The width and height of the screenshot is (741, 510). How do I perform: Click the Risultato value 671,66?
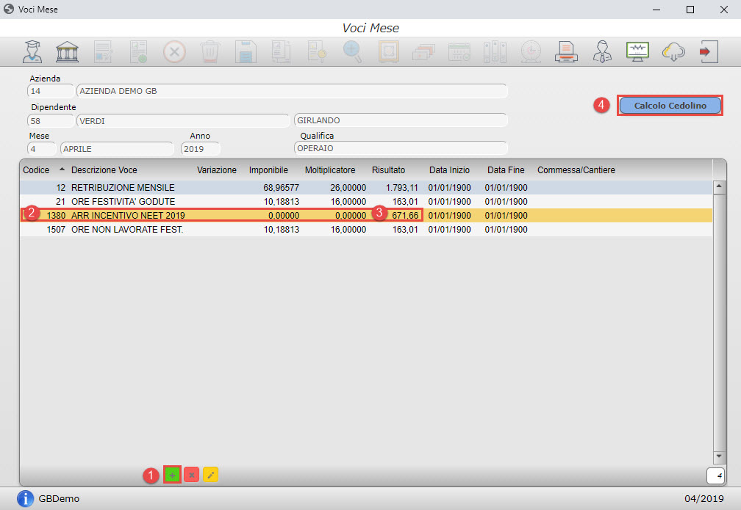click(x=405, y=216)
